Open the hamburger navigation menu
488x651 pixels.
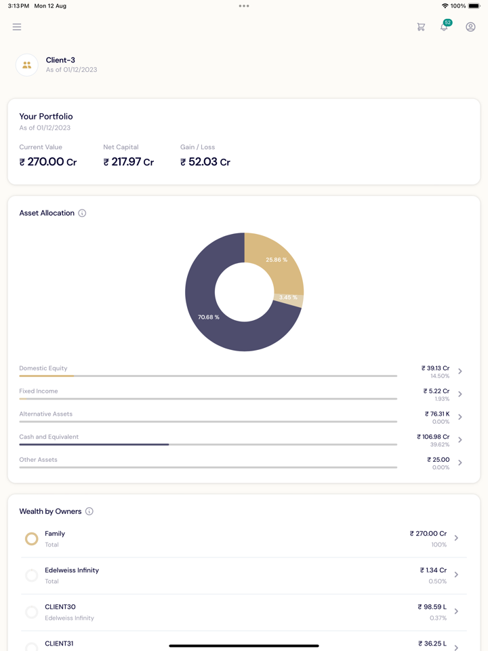pos(17,27)
